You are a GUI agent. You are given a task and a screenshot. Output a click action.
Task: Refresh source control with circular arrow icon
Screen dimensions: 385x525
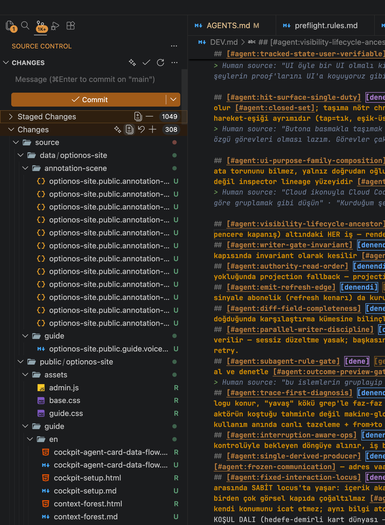[161, 62]
